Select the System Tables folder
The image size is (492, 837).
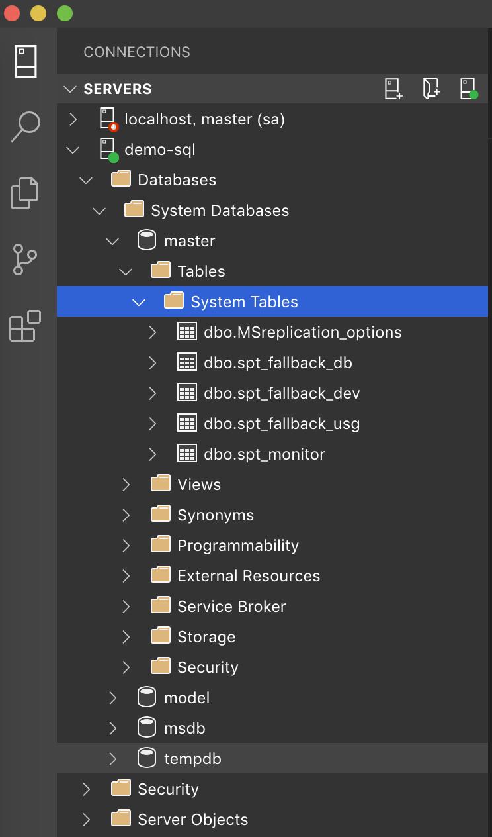click(272, 302)
